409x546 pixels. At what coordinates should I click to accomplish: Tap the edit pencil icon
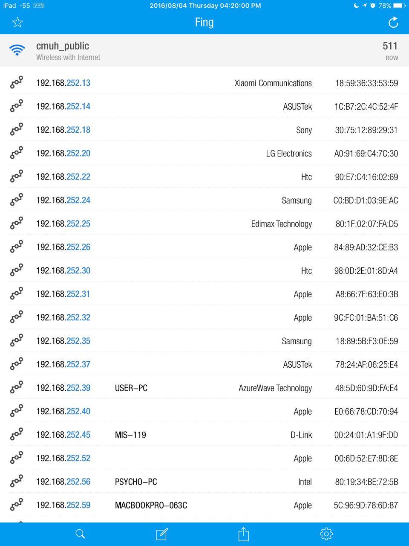[x=162, y=534]
